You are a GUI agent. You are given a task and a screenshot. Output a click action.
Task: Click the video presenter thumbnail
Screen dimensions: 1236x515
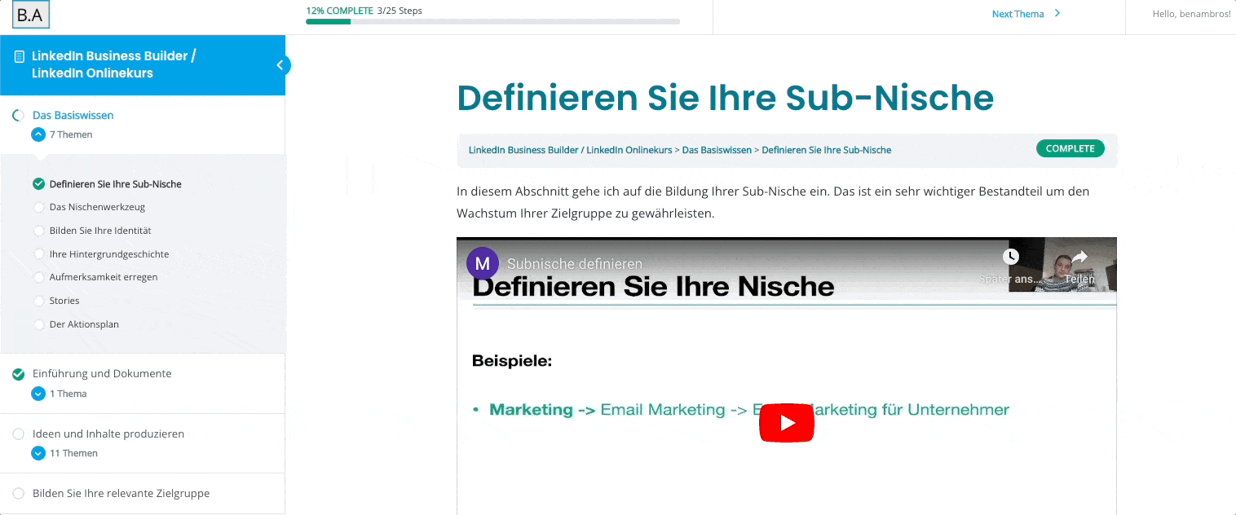[1062, 266]
